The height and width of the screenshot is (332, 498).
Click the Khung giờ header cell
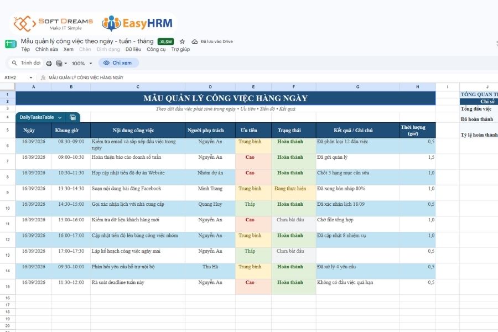click(x=71, y=130)
